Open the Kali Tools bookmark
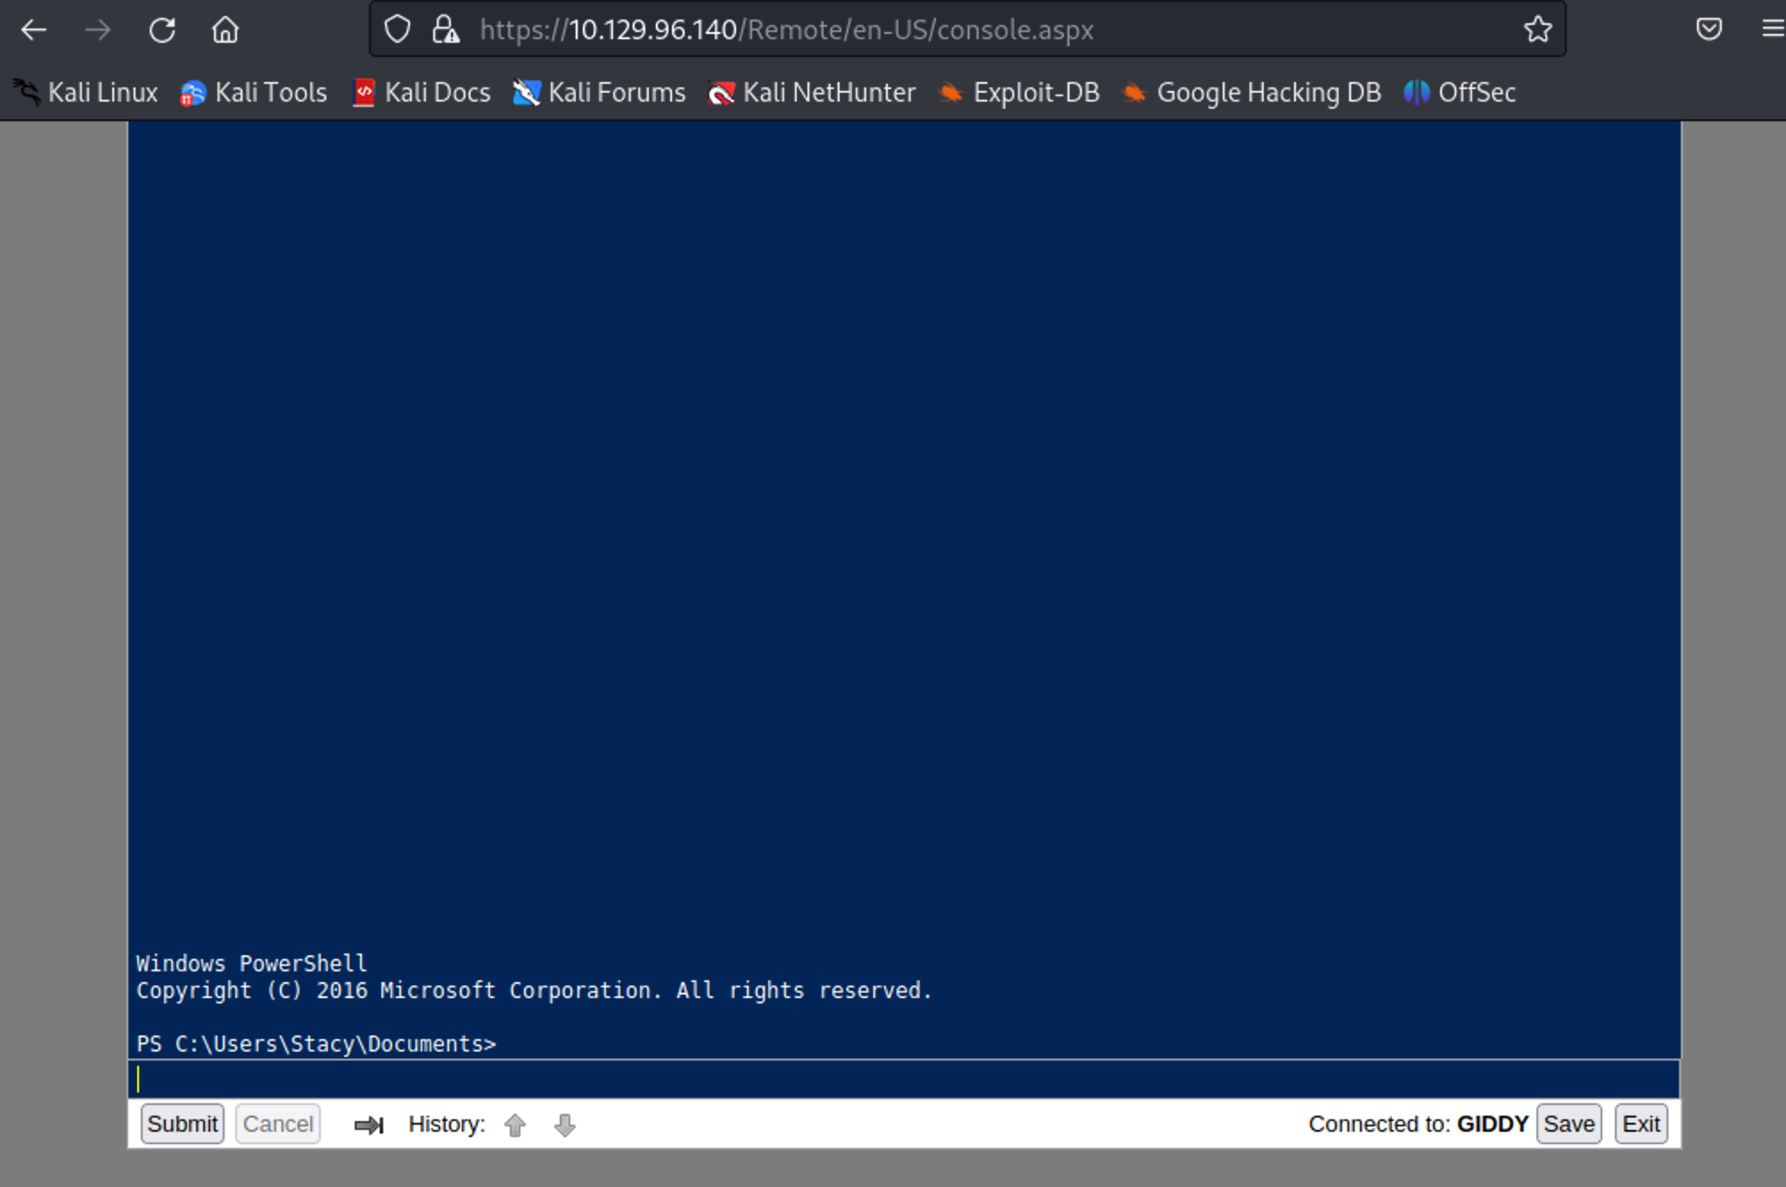The image size is (1786, 1187). pyautogui.click(x=254, y=93)
